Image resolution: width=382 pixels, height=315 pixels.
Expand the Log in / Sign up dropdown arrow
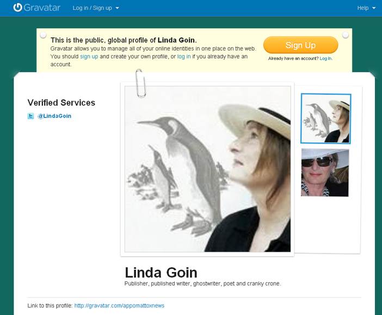[x=117, y=8]
